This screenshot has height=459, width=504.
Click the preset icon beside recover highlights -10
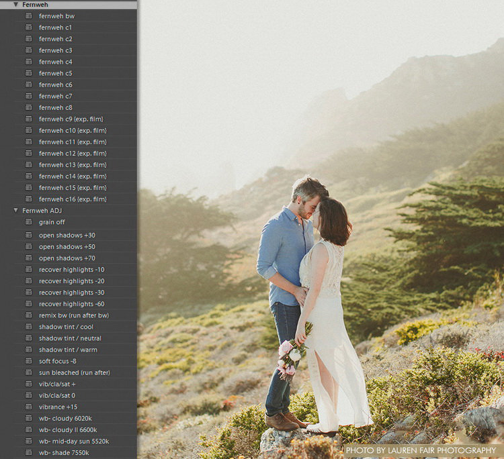(29, 269)
